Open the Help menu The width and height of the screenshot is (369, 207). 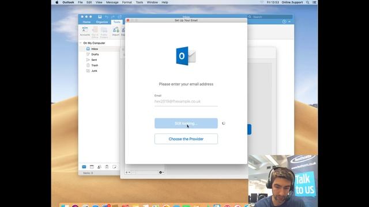pos(165,2)
